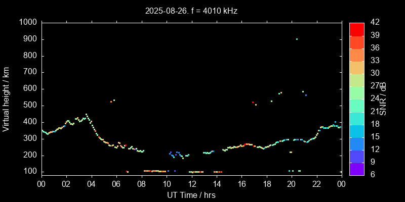Click the light green 24–27 dB colorbar band

click(x=356, y=92)
